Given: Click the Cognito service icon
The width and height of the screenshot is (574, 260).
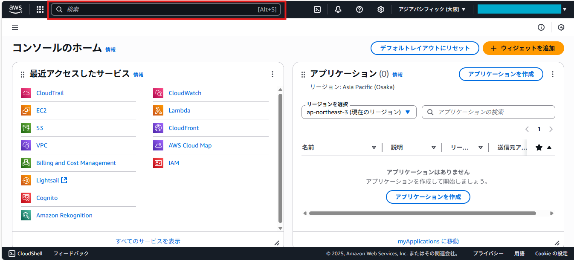Looking at the screenshot, I should (x=26, y=198).
